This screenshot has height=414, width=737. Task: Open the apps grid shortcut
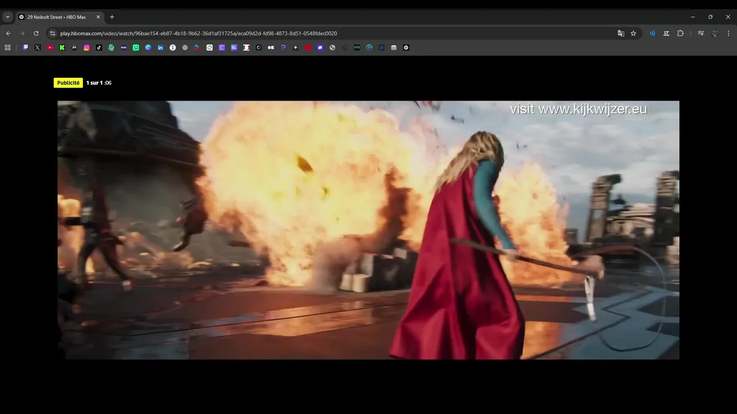(7, 48)
